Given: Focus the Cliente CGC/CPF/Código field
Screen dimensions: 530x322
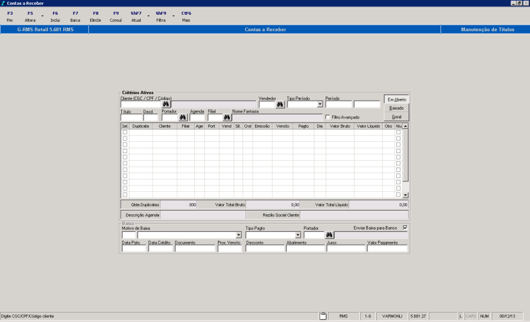Looking at the screenshot, I should click(x=141, y=104).
